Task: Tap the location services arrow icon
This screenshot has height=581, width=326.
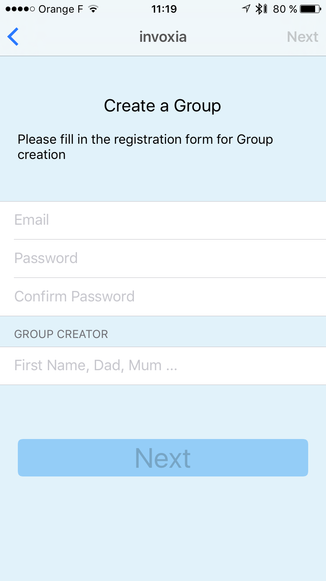Action: pos(246,9)
